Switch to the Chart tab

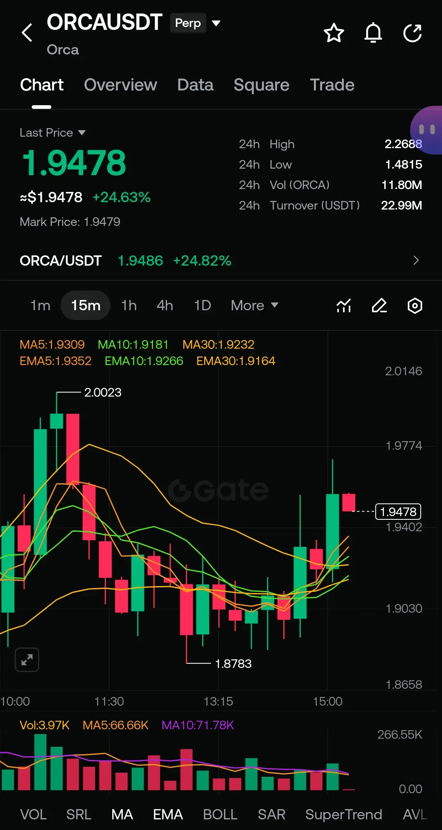click(42, 85)
